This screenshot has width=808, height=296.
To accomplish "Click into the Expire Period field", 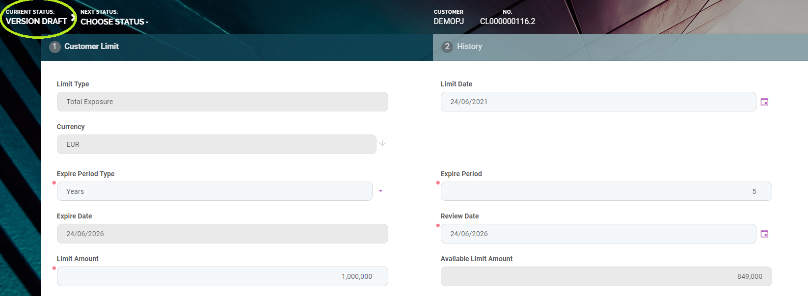I will tap(606, 191).
